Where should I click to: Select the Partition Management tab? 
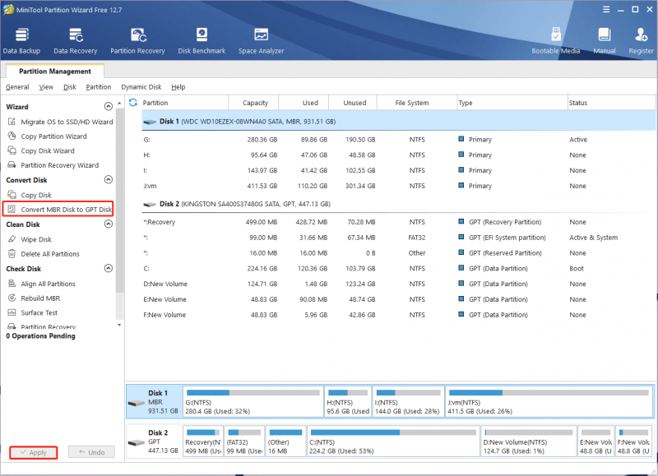pos(55,71)
